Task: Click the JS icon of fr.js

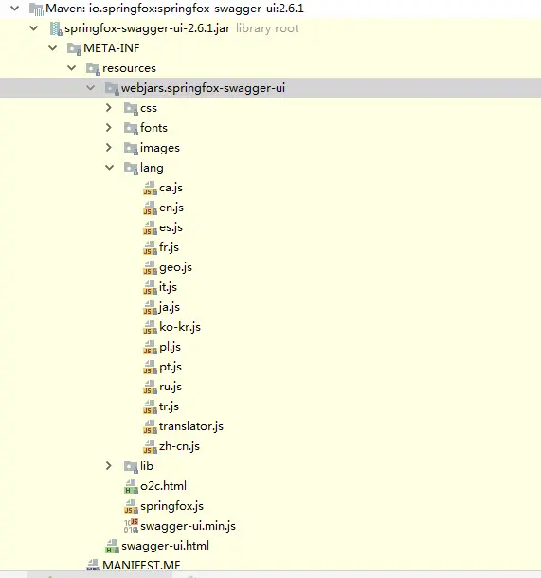Action: (150, 247)
